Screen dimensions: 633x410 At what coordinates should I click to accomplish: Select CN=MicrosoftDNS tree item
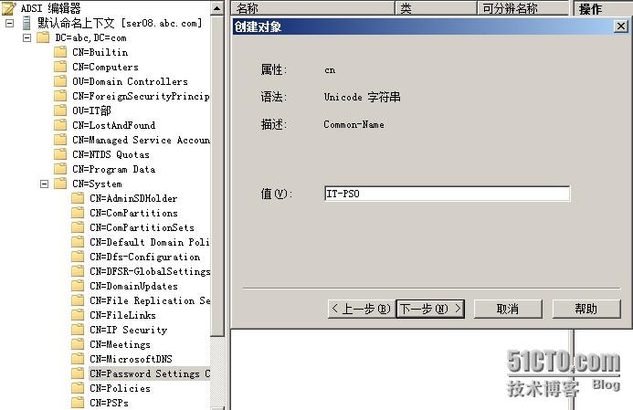click(131, 359)
